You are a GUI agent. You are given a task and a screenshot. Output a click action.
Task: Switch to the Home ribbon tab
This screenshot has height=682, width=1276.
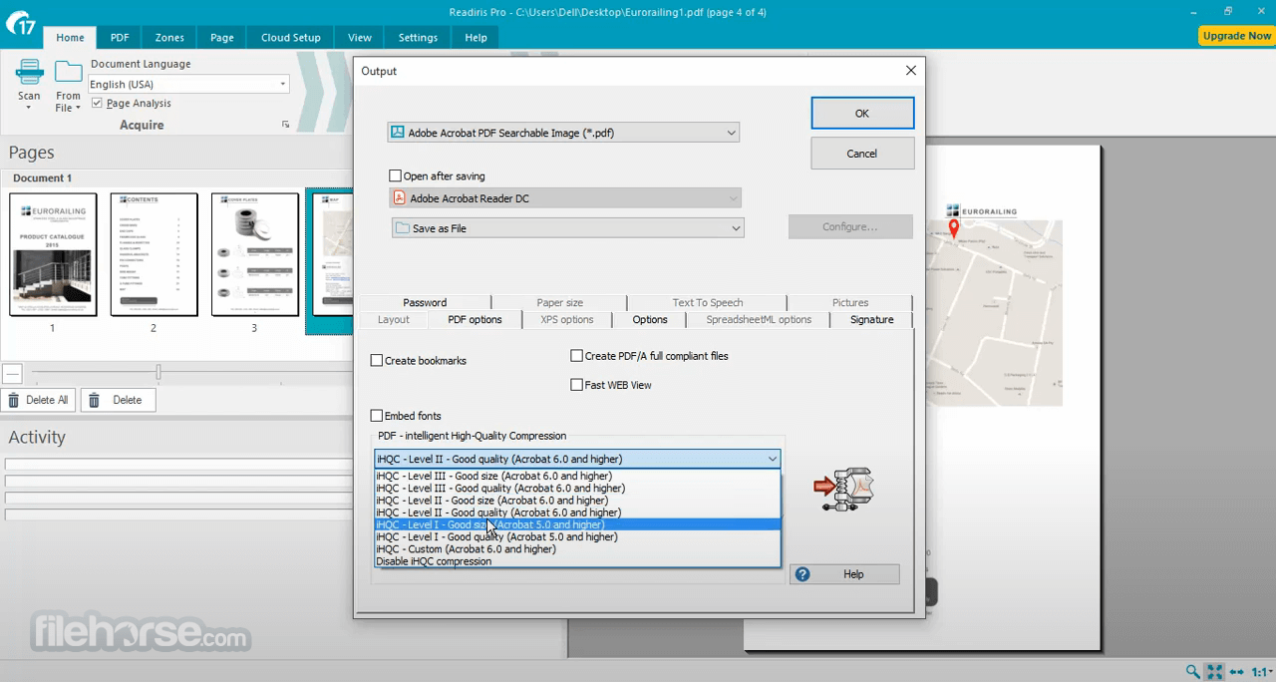pyautogui.click(x=70, y=38)
